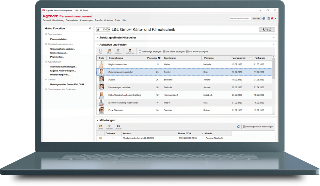Click the Neu icon in Aufgaben toolbar
Screen dimensions: 320x186
coord(100,50)
